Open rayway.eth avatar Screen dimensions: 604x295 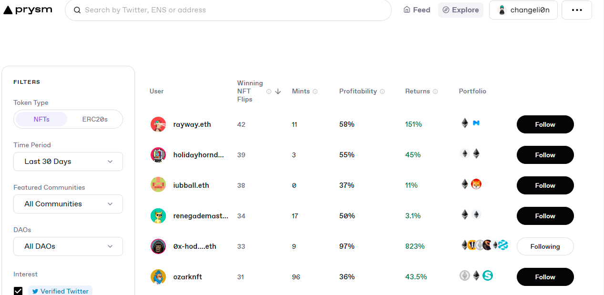tap(158, 124)
